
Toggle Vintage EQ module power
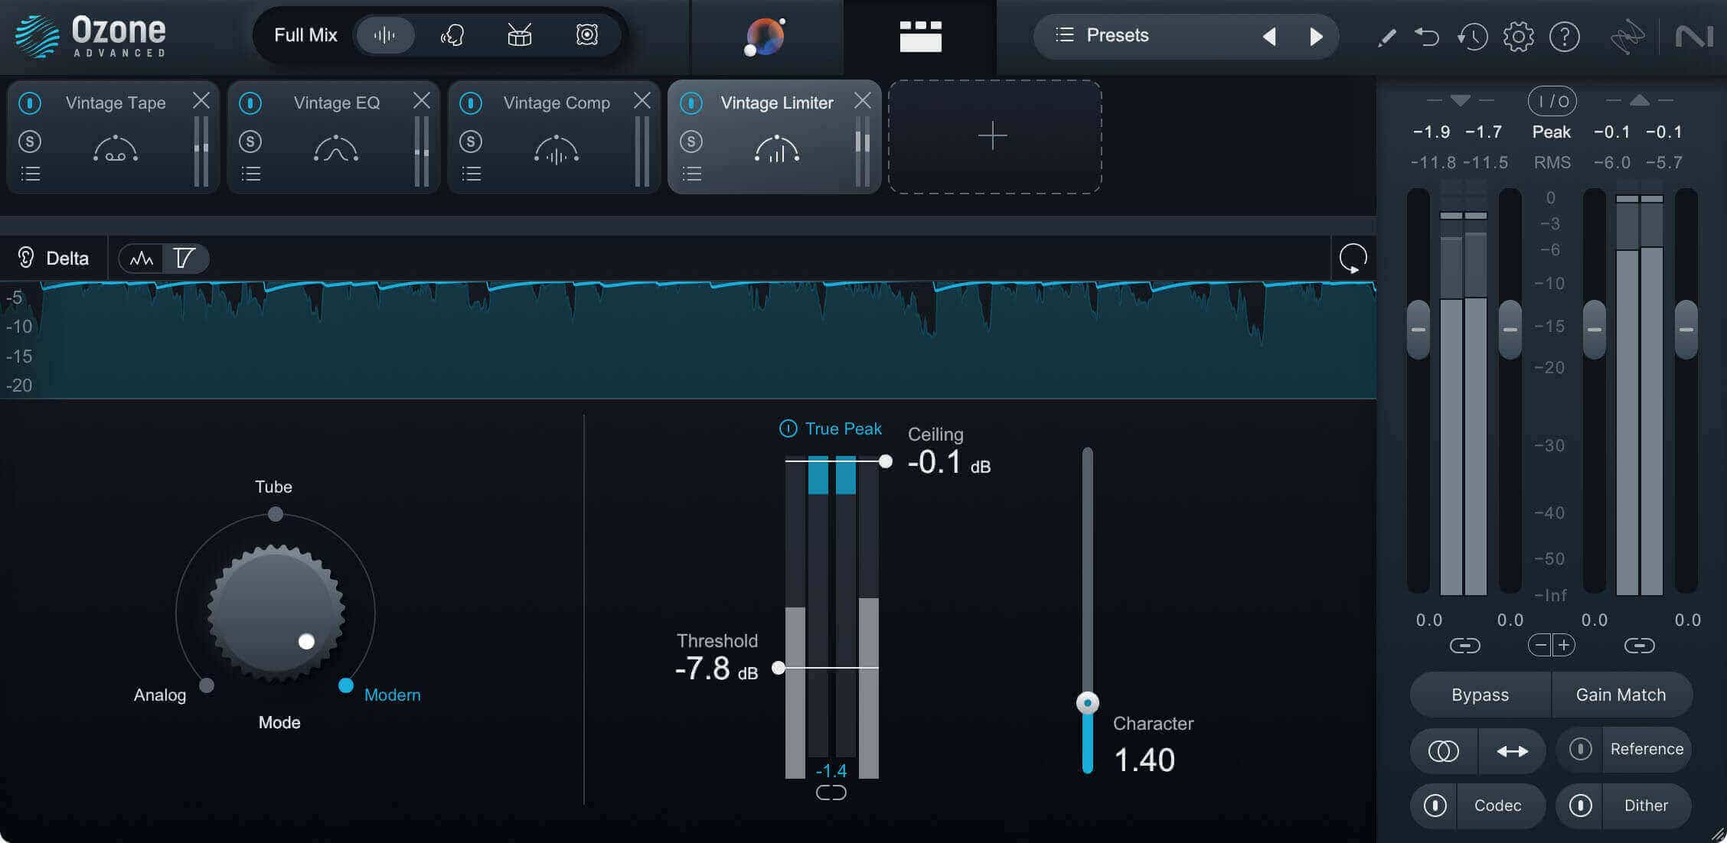(250, 103)
